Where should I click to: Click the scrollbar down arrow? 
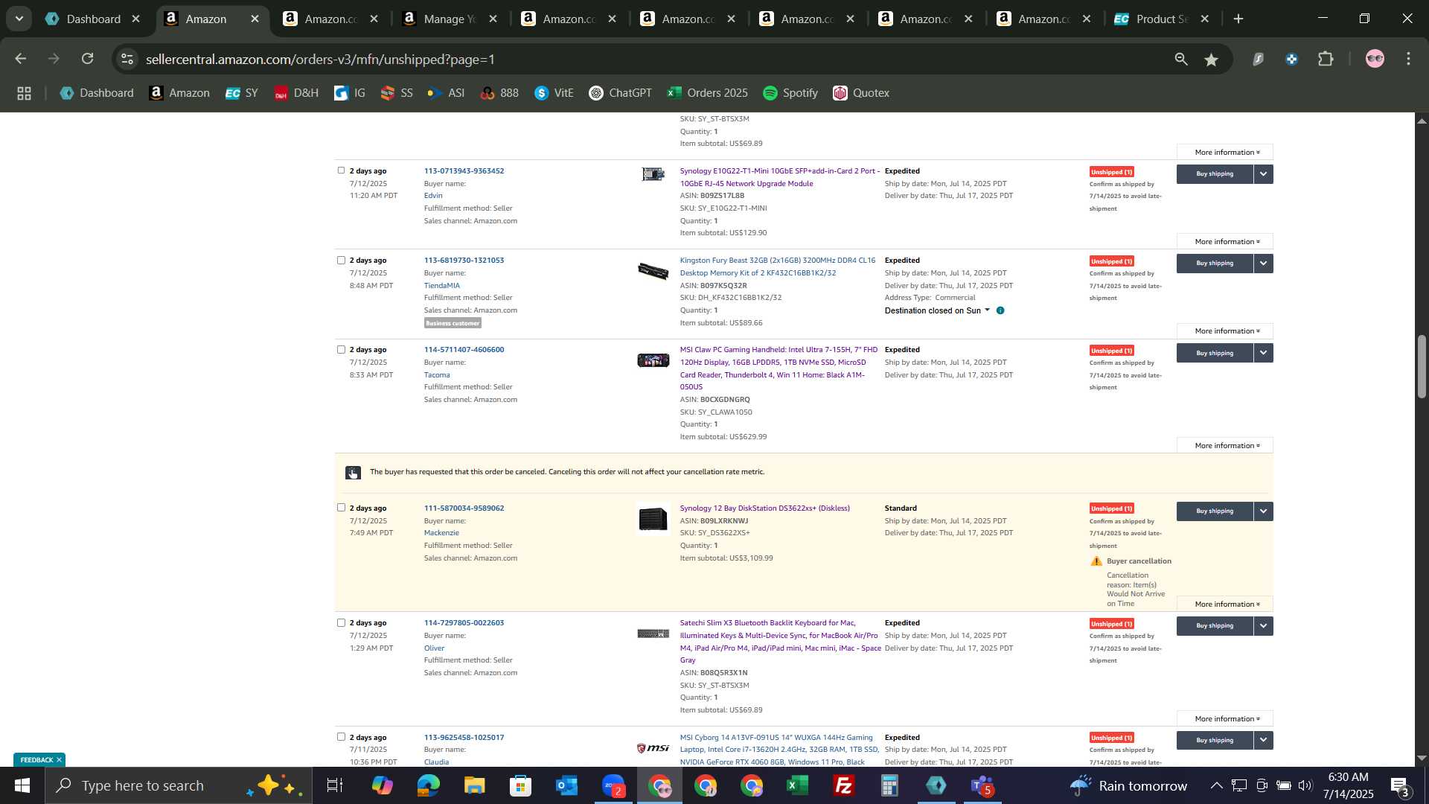click(1421, 758)
